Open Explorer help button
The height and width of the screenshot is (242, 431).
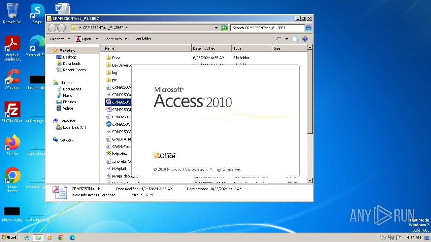tap(305, 39)
